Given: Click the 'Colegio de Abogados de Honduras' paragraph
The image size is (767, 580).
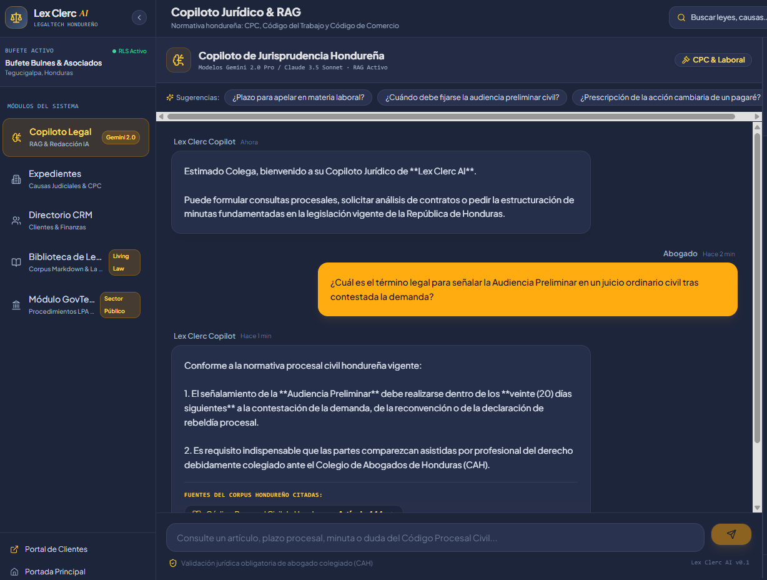Looking at the screenshot, I should point(379,457).
